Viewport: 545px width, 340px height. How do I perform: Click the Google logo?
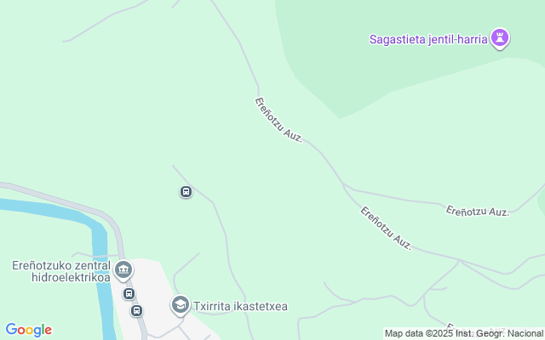[x=28, y=330]
